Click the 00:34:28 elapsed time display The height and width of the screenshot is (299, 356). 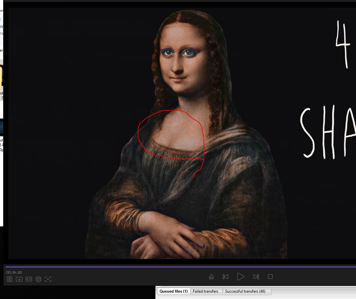pos(14,272)
